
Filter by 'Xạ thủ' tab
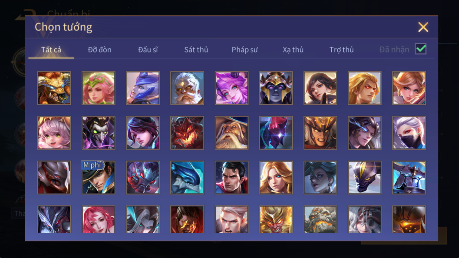[293, 50]
